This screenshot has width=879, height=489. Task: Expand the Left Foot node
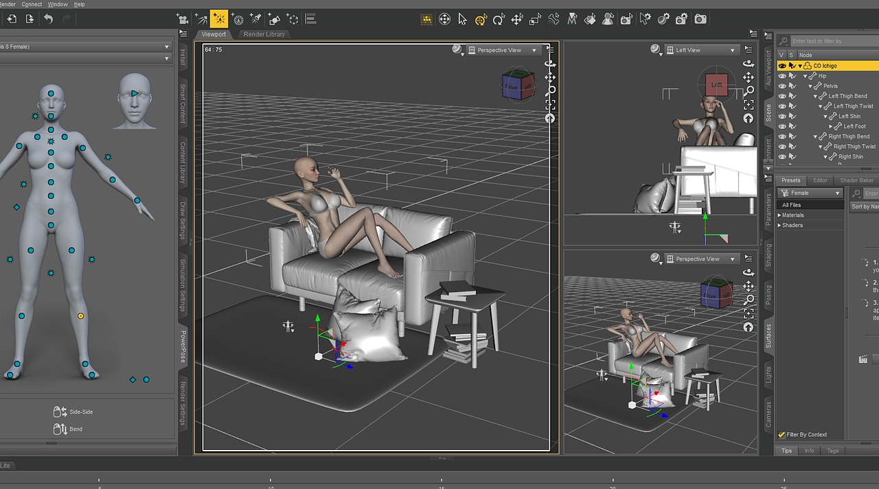click(x=830, y=126)
